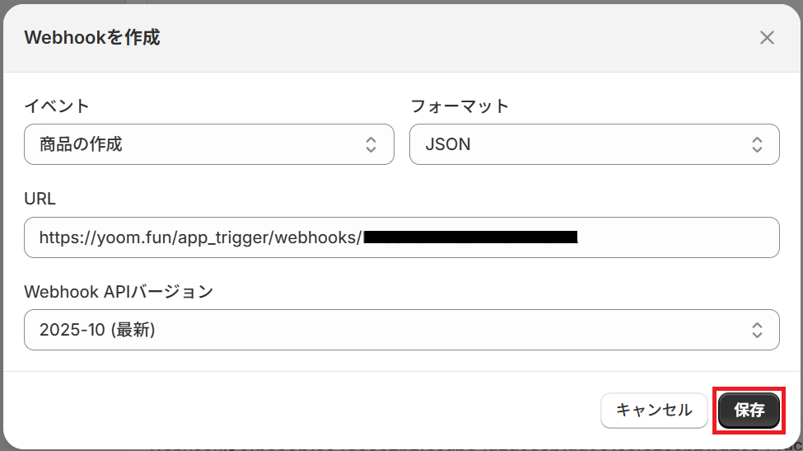
Task: Click the blacked-out portion of the URL
Action: [469, 238]
